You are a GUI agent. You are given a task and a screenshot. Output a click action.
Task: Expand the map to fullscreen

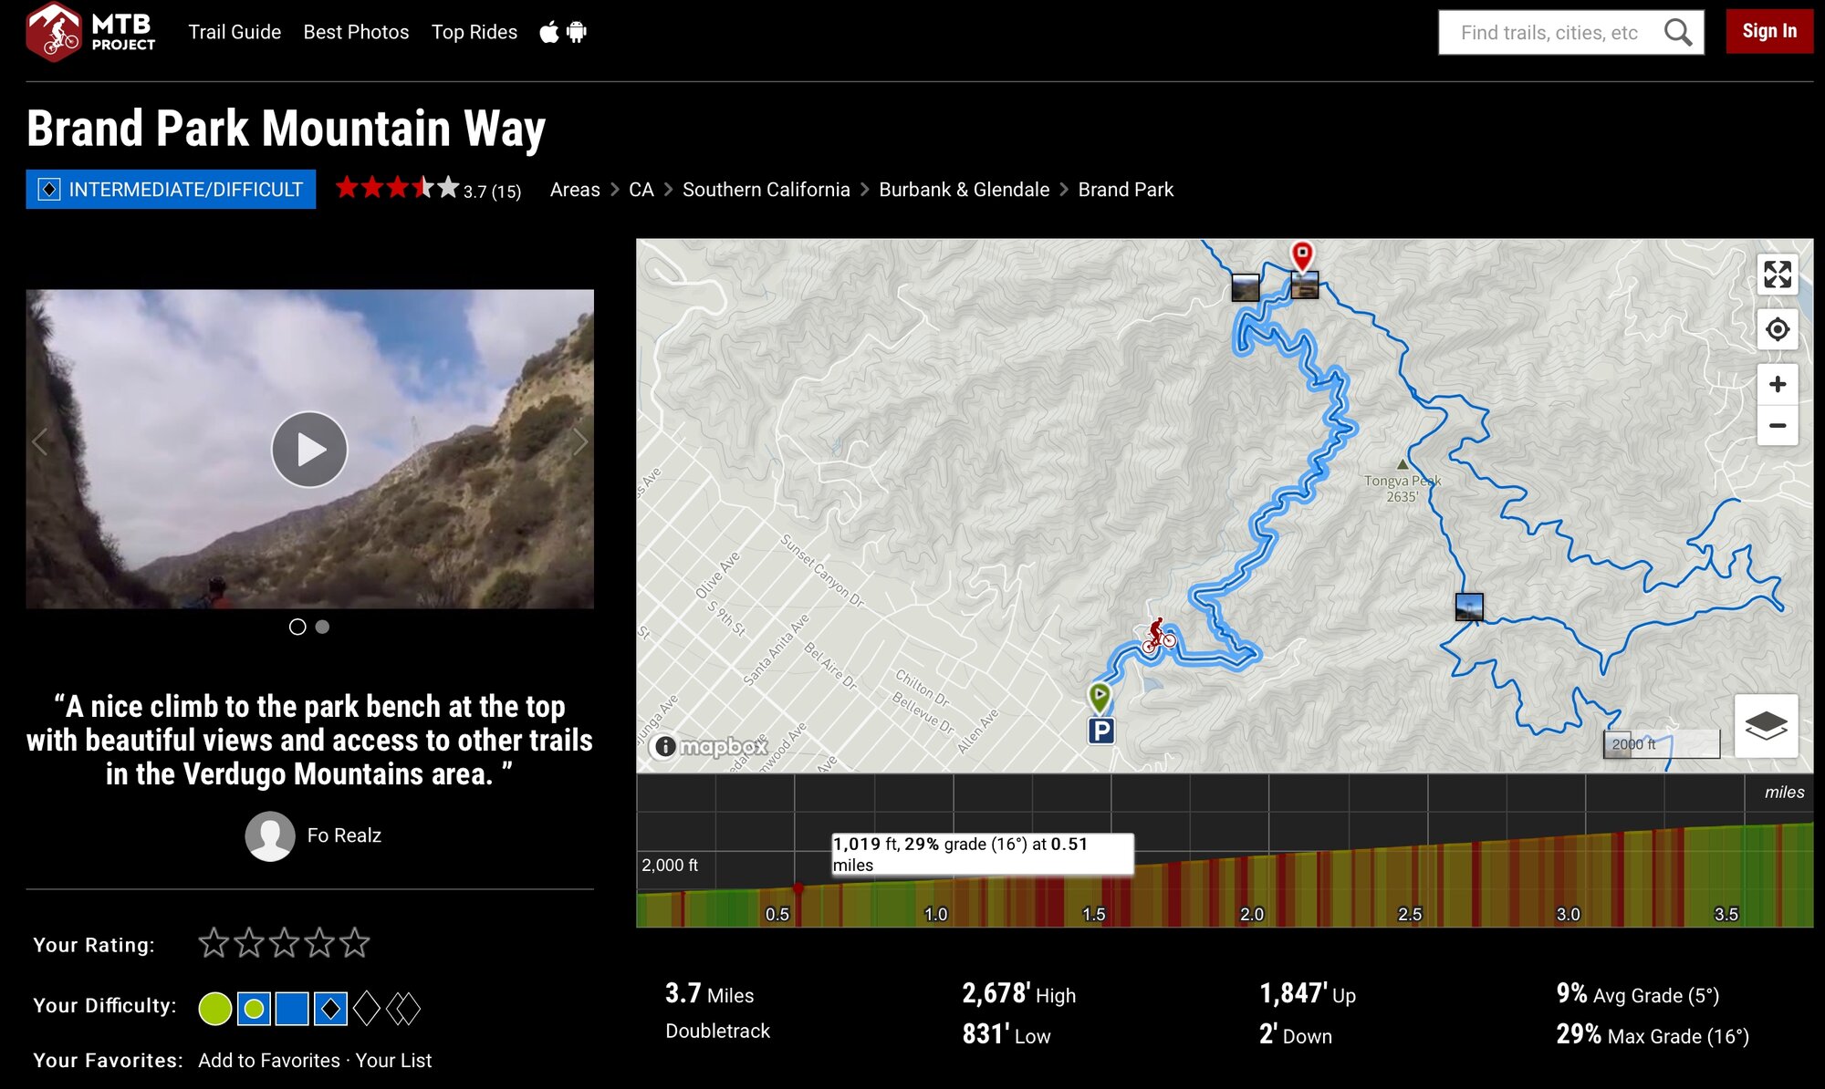[x=1777, y=275]
